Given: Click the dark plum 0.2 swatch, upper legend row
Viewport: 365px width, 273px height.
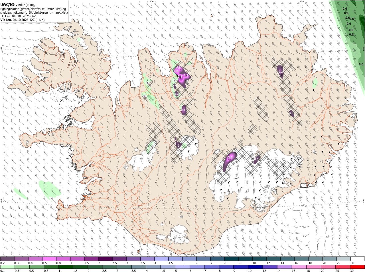Looking at the screenshot, I should [x=7, y=259].
